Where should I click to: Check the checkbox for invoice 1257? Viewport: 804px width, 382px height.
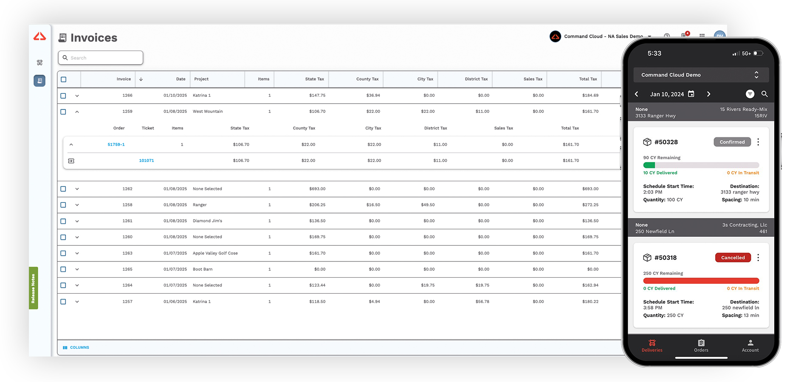[x=63, y=301]
